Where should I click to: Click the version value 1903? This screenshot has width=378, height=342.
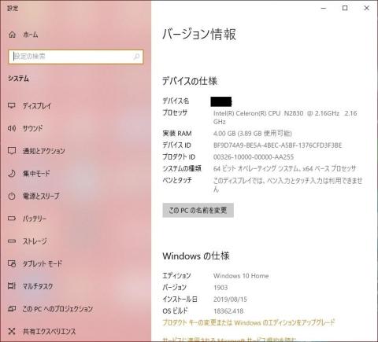(x=220, y=288)
